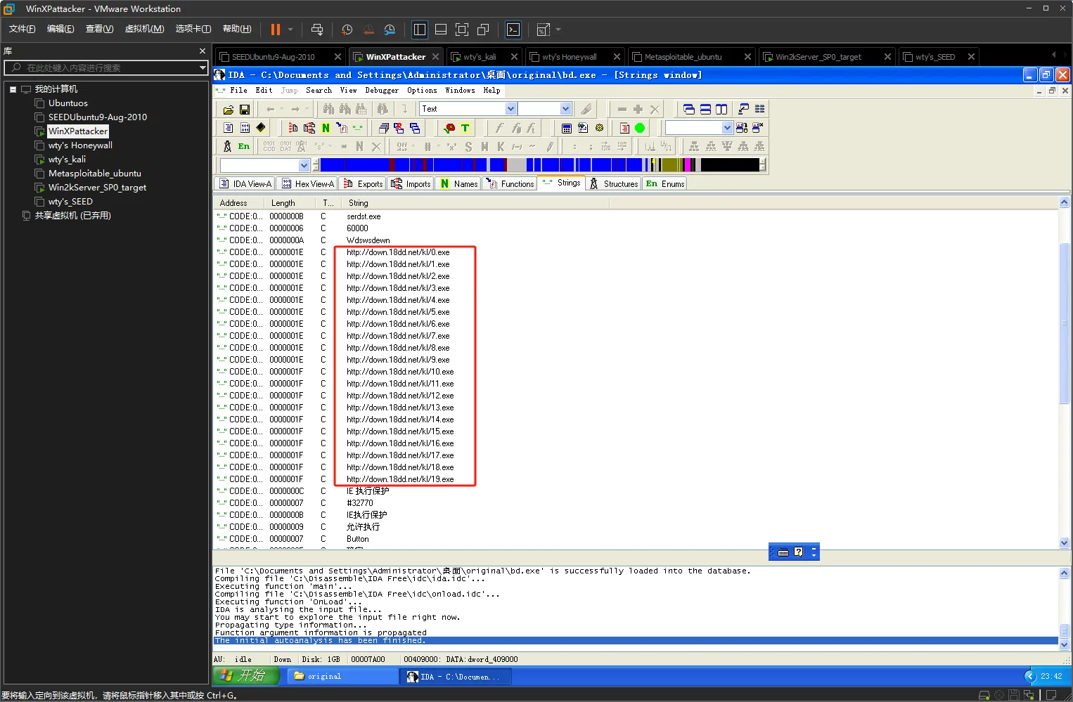Open VMware power options dropdown arrow

tap(290, 30)
